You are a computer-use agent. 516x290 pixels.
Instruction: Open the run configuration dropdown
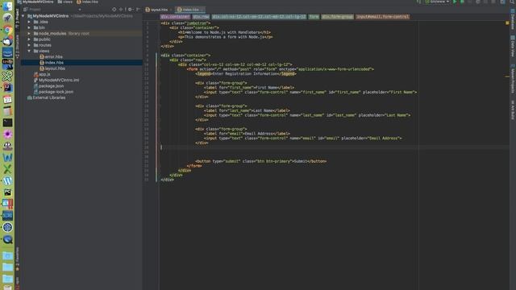tap(437, 2)
